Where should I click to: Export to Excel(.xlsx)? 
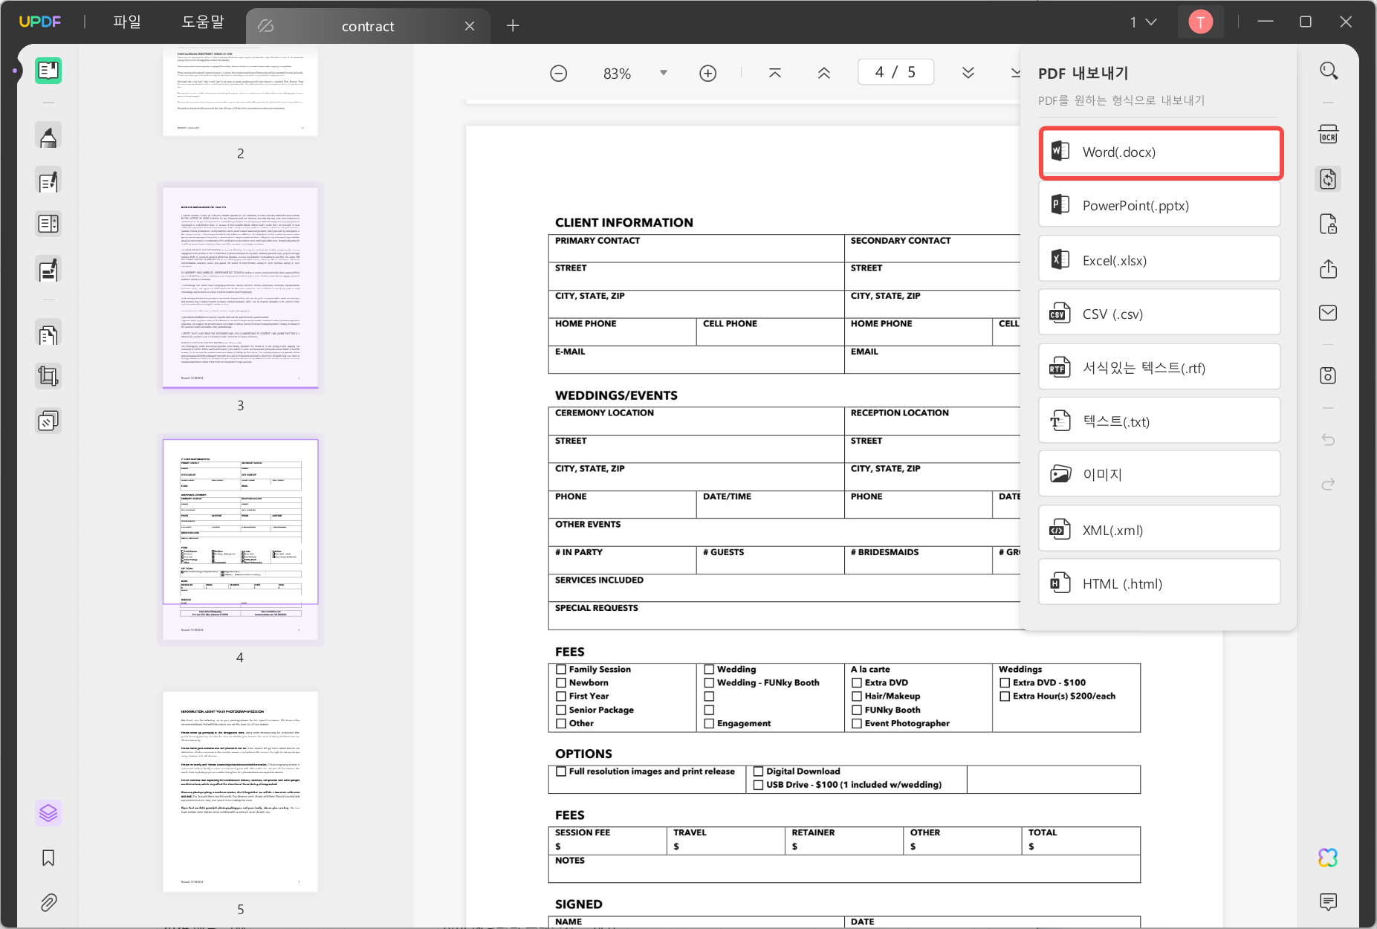(x=1160, y=260)
